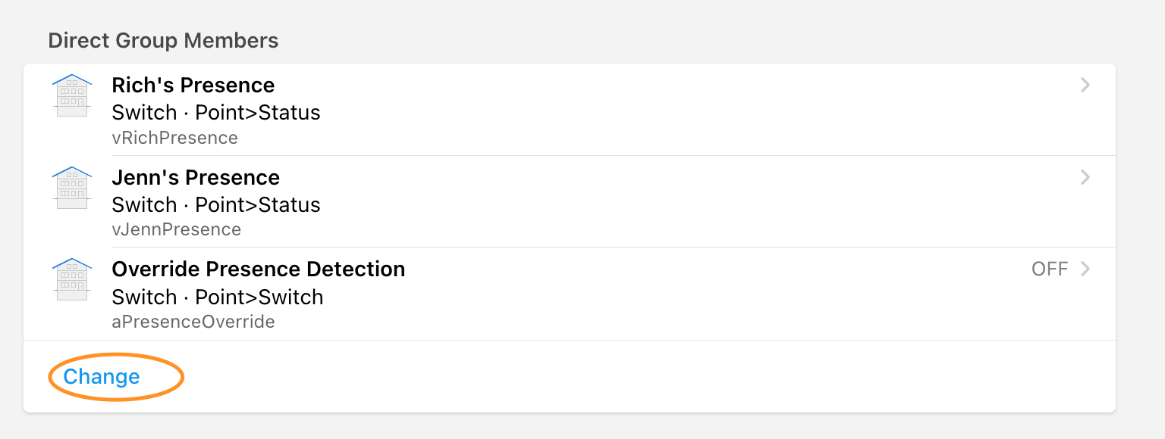
Task: Click the vJennPresence item name
Action: click(x=176, y=229)
